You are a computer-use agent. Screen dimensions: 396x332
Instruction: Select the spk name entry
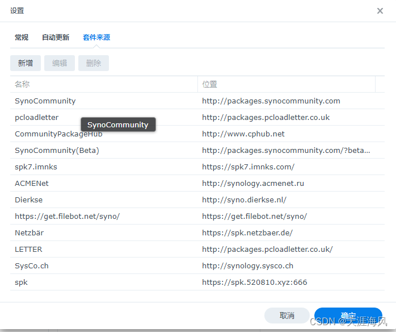(x=21, y=283)
